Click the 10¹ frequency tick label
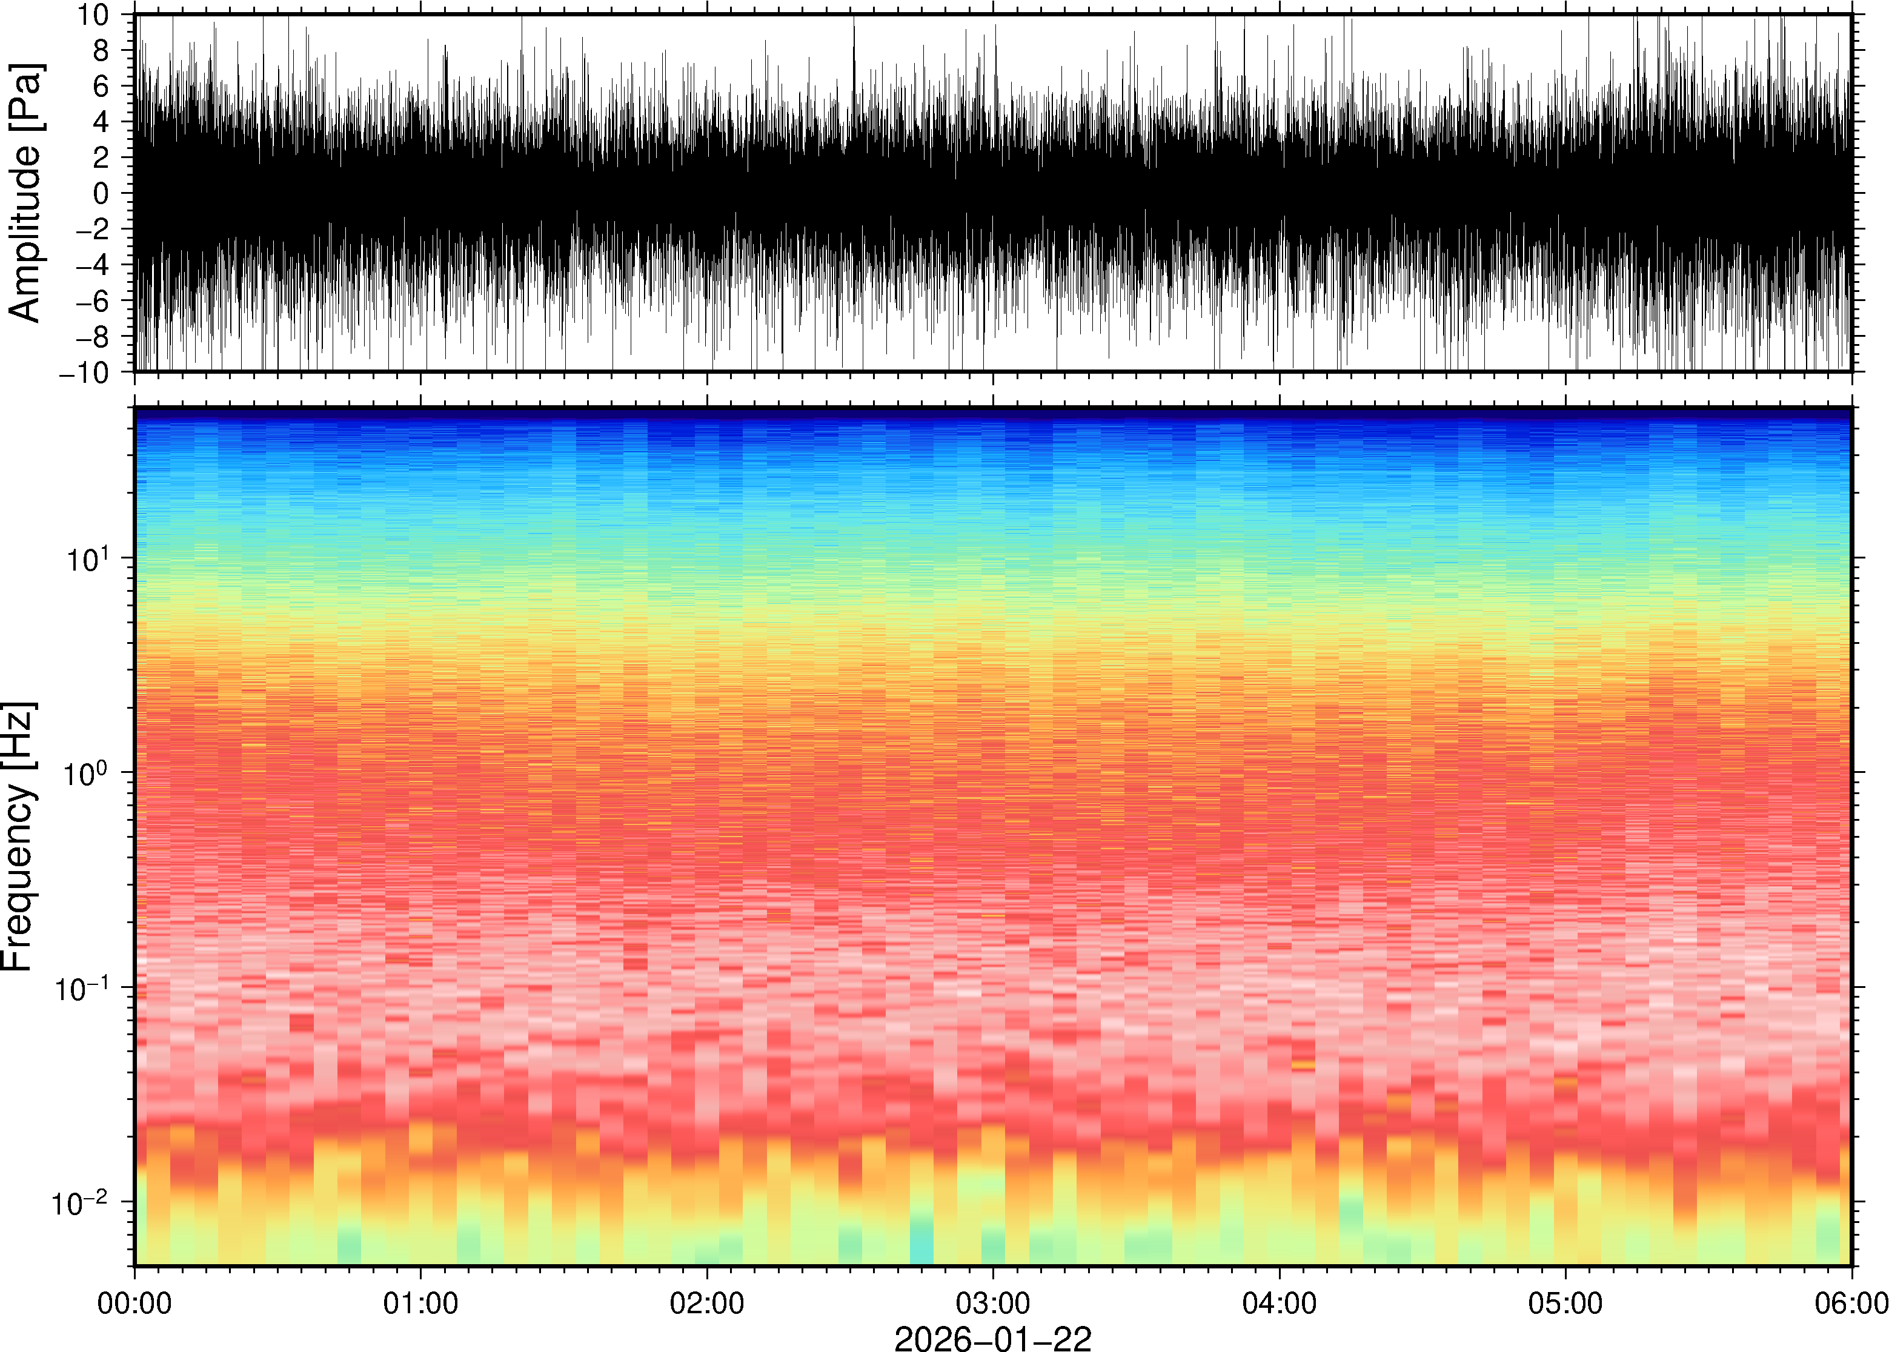Viewport: 1889px width, 1352px height. pyautogui.click(x=87, y=558)
